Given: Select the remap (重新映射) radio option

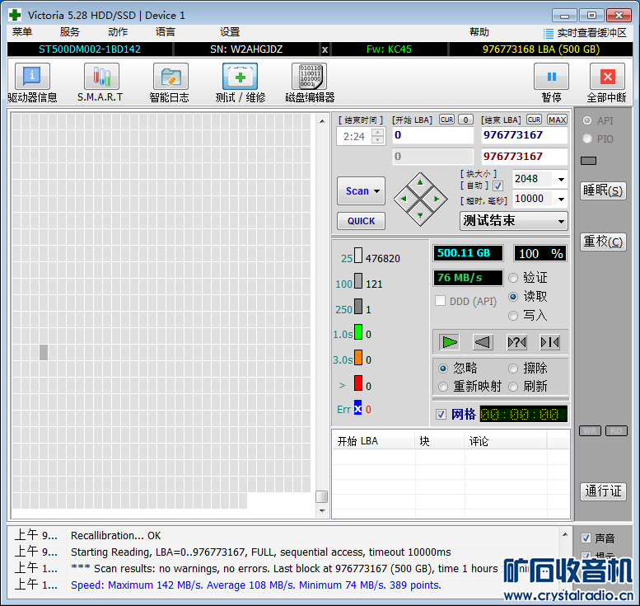Looking at the screenshot, I should [x=444, y=387].
